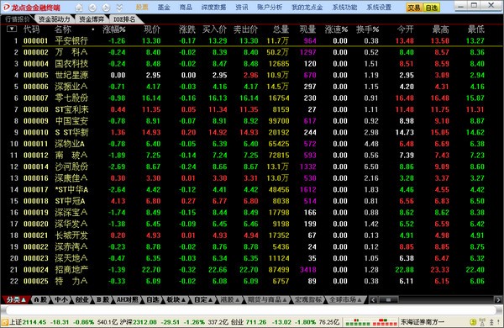504x328 pixels.
Task: Click the red market breadth indicator
Action: tap(384, 322)
